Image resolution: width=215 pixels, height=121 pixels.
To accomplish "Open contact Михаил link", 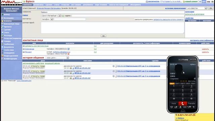I will pyautogui.click(x=28, y=52).
